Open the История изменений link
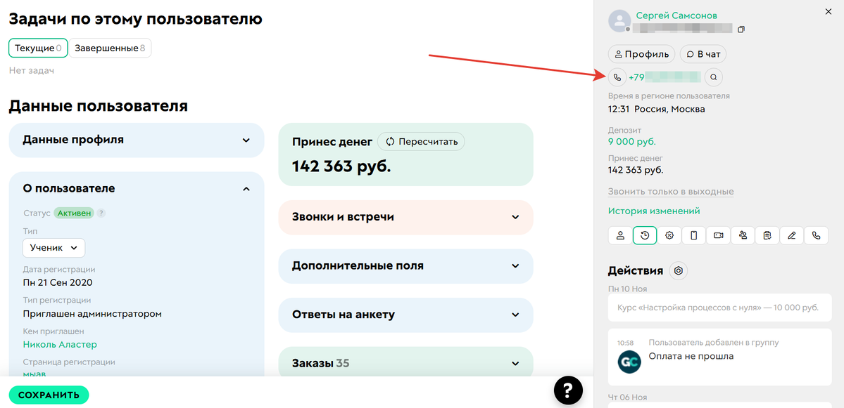844x408 pixels. [654, 211]
